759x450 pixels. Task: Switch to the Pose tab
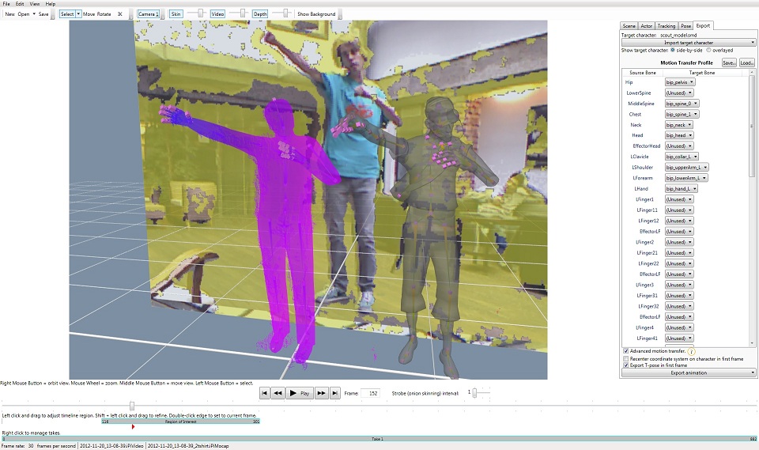coord(685,26)
